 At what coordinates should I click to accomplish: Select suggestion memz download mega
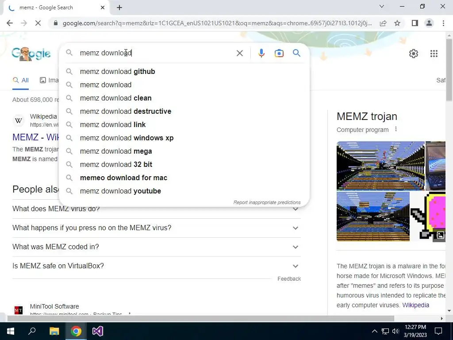(184, 151)
